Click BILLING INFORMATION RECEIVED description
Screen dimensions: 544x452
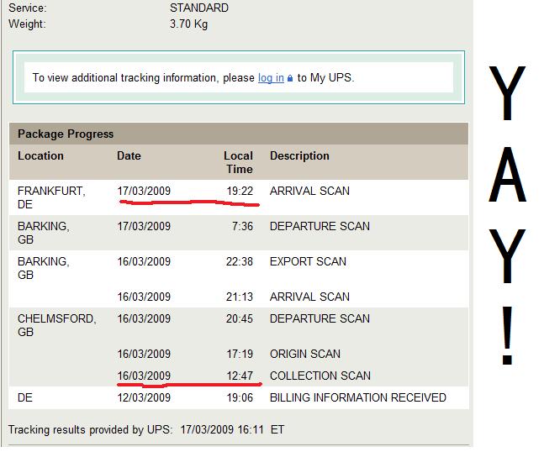point(357,397)
